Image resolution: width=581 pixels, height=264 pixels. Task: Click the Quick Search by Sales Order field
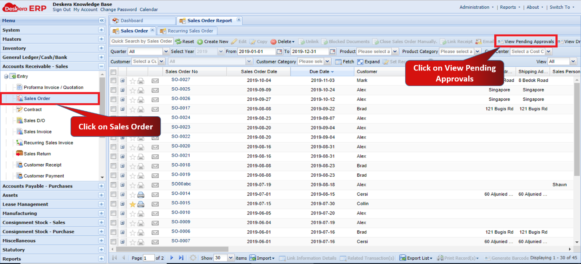point(142,41)
